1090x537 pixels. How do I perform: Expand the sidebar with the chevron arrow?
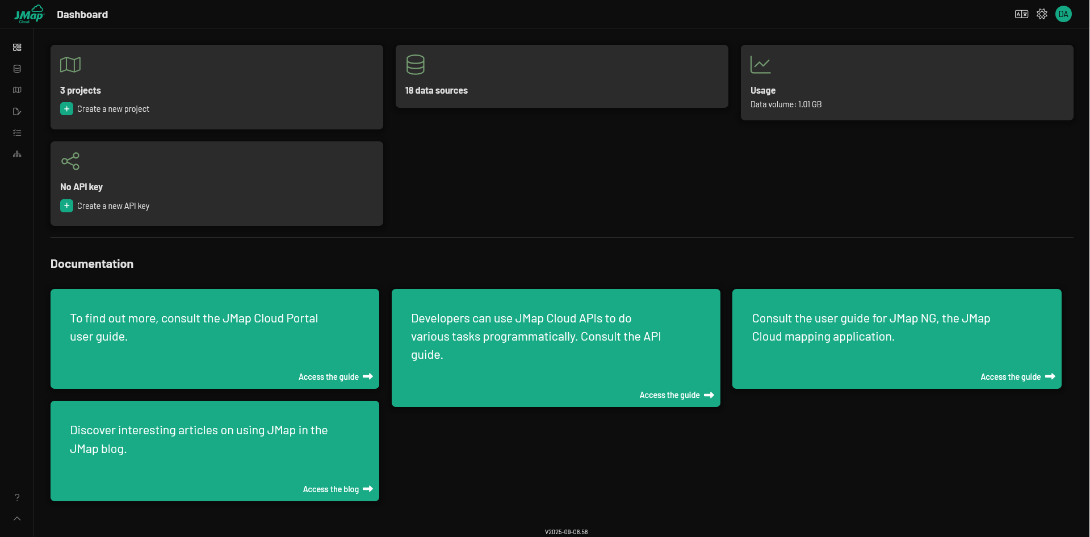[x=17, y=518]
